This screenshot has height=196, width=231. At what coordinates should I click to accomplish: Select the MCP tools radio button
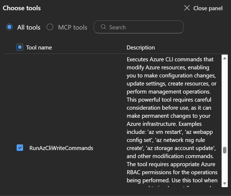[50, 27]
